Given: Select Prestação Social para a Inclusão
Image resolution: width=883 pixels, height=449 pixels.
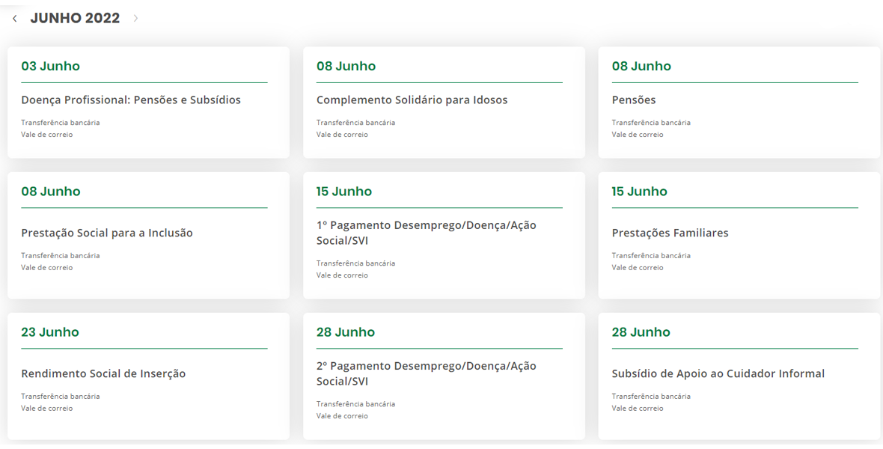Looking at the screenshot, I should point(107,233).
